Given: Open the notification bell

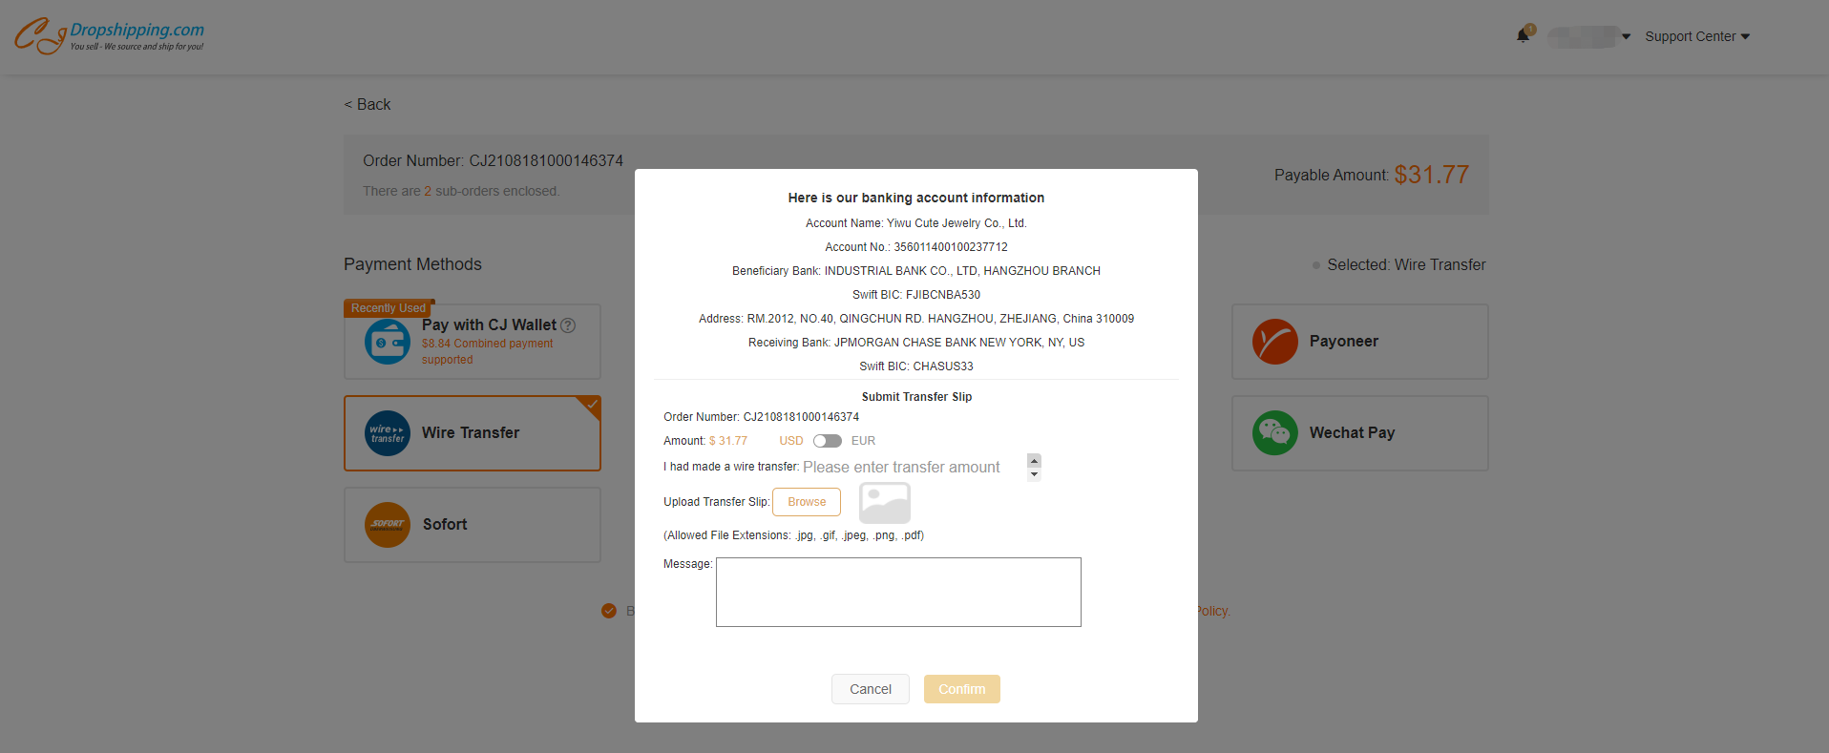Looking at the screenshot, I should pyautogui.click(x=1524, y=35).
